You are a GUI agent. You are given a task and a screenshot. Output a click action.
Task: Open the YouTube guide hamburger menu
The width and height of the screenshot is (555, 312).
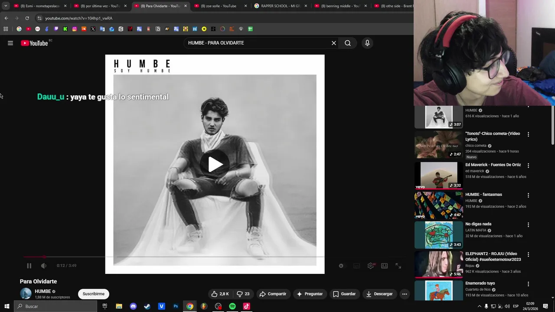pyautogui.click(x=10, y=43)
